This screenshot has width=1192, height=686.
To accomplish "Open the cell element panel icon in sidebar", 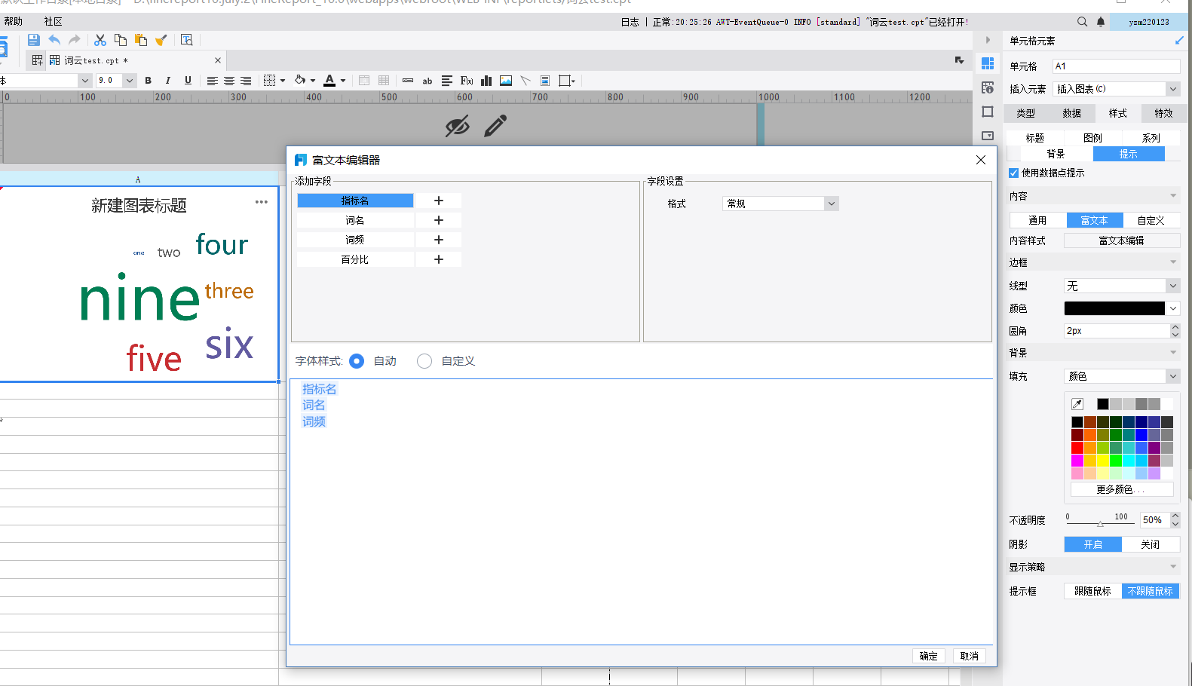I will coord(988,64).
